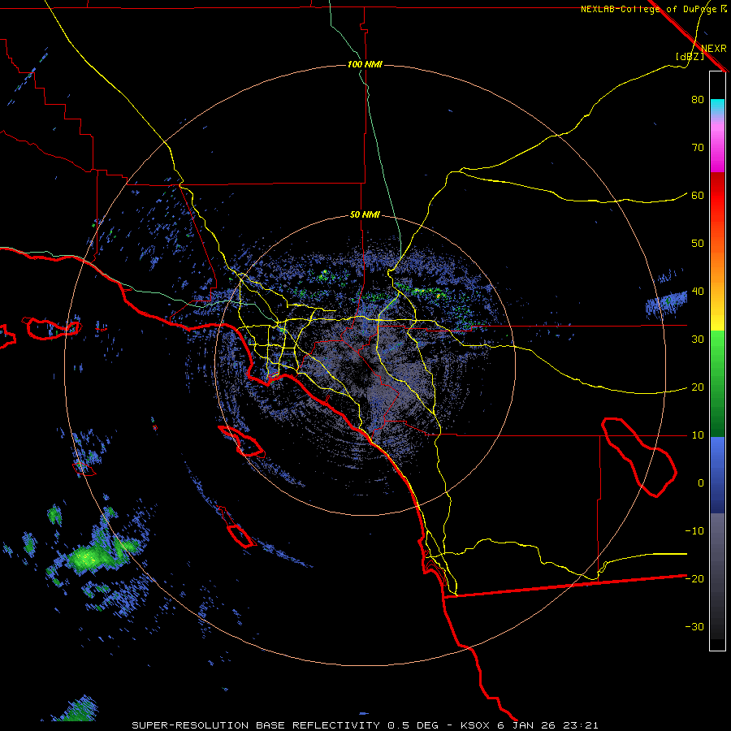
Task: Pick the cyan top band of the color bar
Action: pos(717,106)
